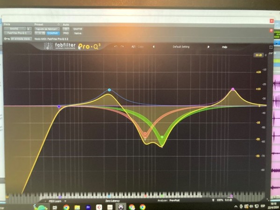
Task: Open the Default Setting preset menu
Action: (x=181, y=47)
